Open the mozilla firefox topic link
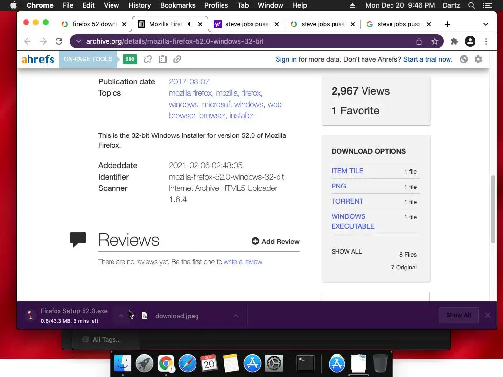 pyautogui.click(x=190, y=93)
